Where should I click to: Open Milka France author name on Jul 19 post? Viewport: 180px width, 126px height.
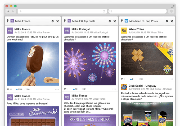tap(79, 96)
